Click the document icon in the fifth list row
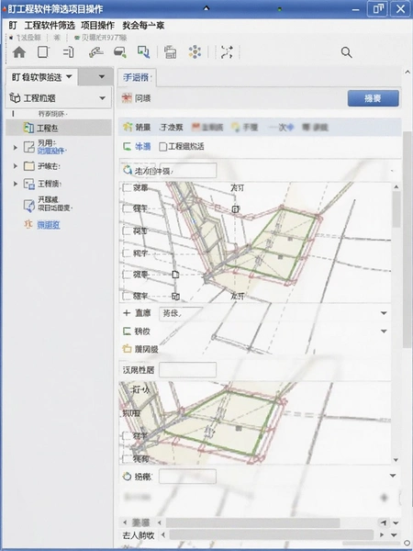The image size is (413, 551). (175, 275)
